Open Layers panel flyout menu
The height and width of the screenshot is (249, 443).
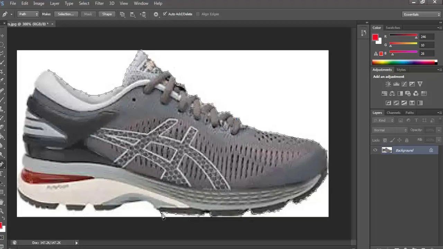pos(440,113)
